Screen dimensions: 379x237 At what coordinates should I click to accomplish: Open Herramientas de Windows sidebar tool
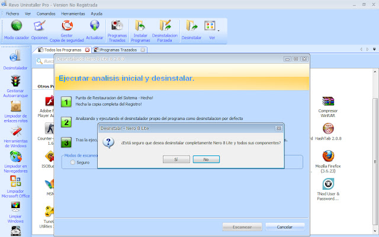coord(16,137)
